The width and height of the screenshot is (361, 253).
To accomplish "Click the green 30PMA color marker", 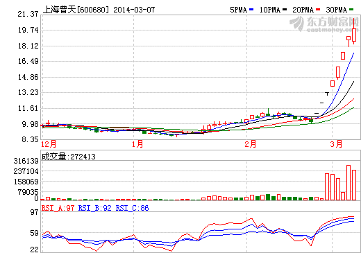I will (x=351, y=10).
